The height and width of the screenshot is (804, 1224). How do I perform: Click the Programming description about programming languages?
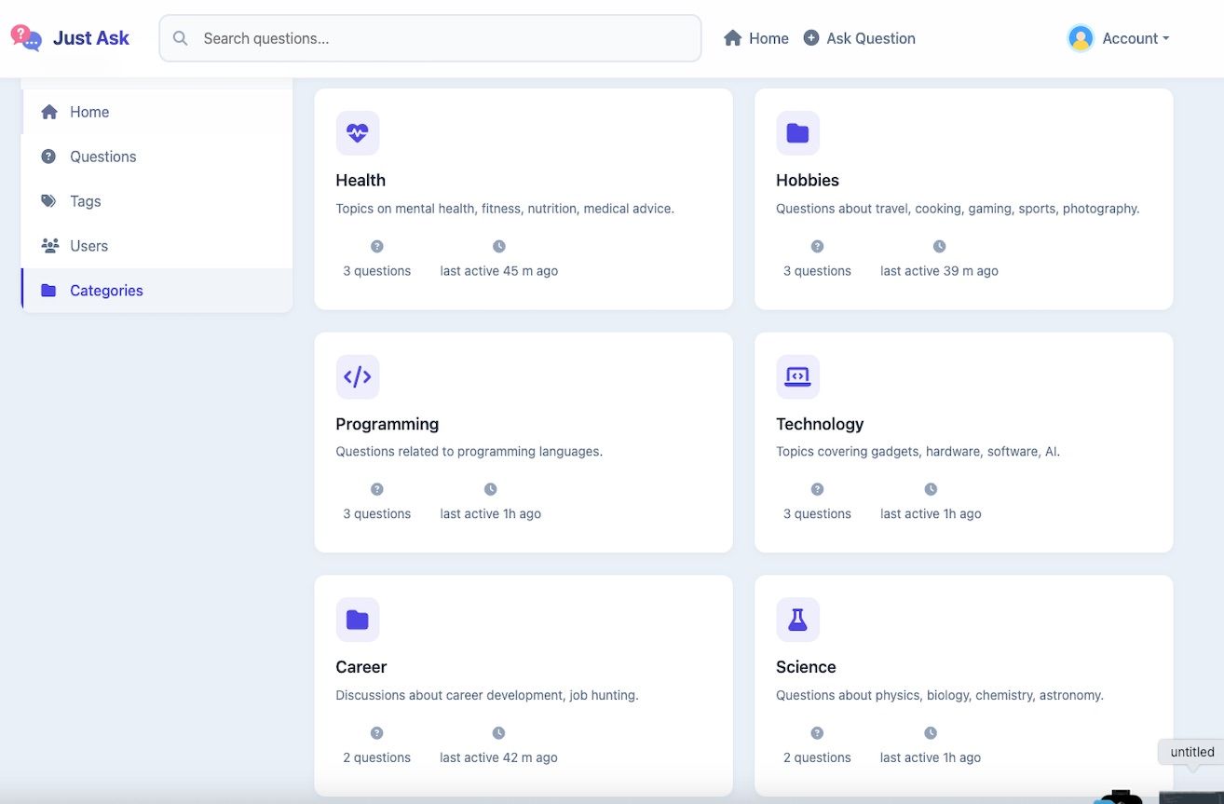(x=469, y=452)
